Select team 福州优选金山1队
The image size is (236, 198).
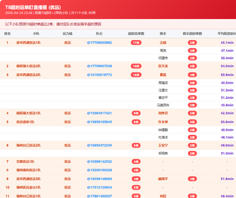28,188
